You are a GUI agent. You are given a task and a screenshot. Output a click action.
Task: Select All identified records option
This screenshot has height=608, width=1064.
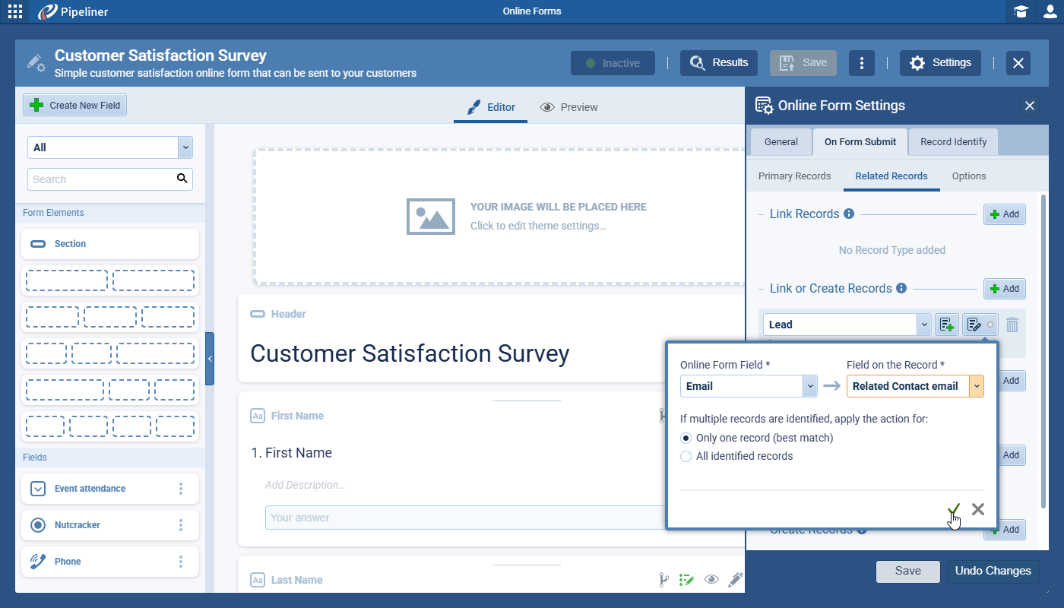click(x=686, y=456)
